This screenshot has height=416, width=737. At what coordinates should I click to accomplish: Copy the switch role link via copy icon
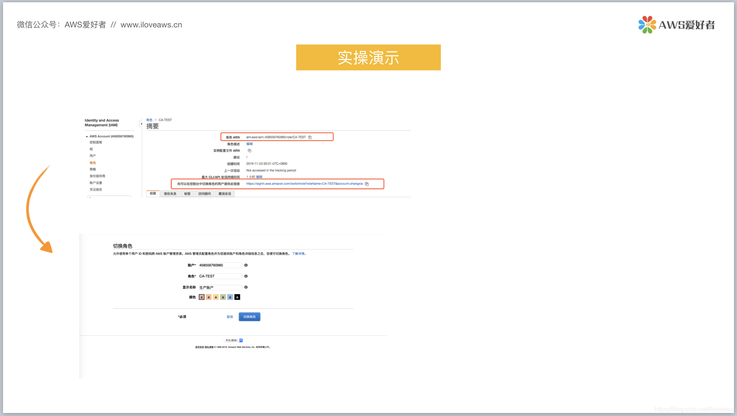click(367, 184)
